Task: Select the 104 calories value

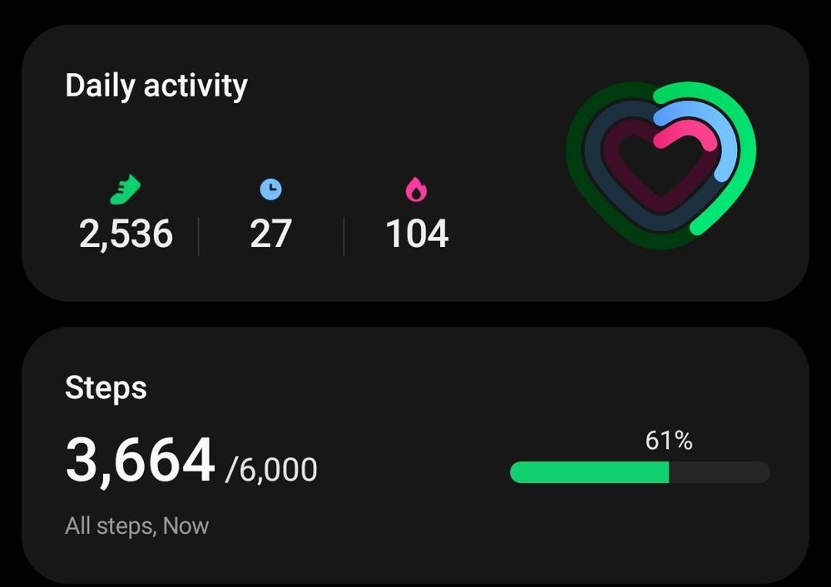Action: [x=417, y=234]
